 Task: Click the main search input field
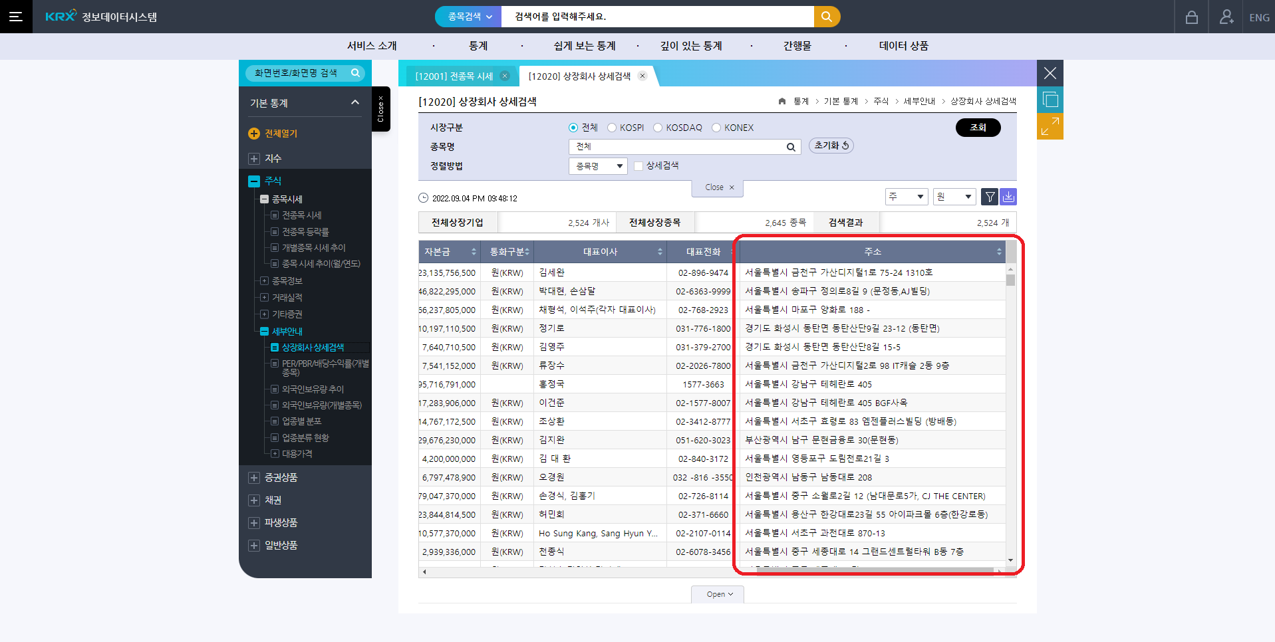coord(658,17)
